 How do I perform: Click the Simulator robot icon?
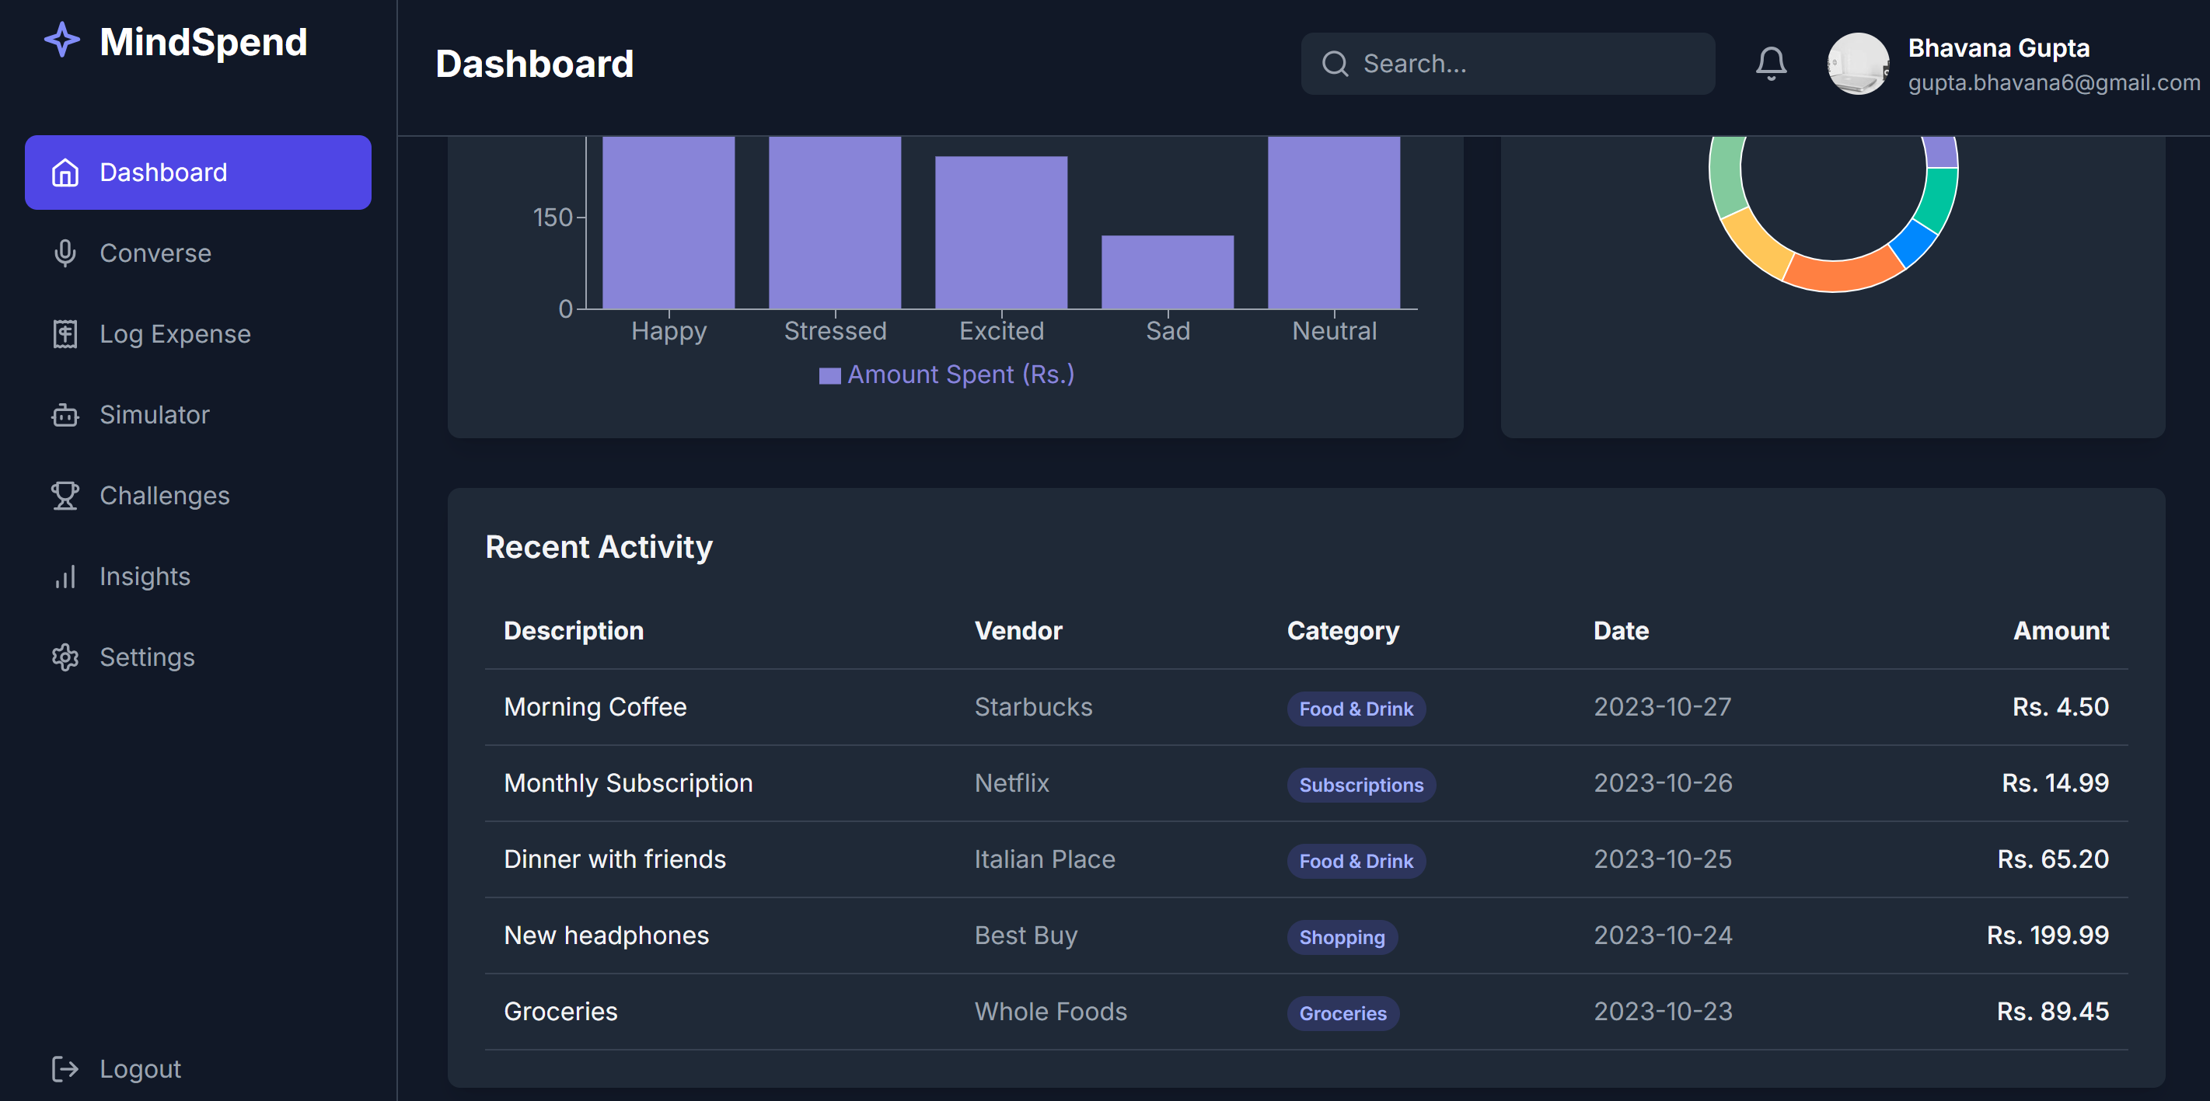click(x=65, y=415)
